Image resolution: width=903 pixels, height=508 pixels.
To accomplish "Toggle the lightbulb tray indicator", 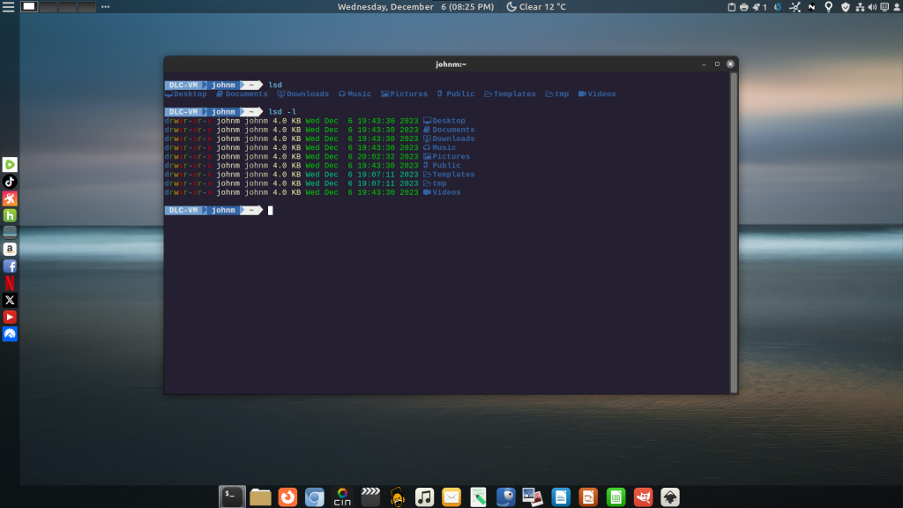I will coord(828,7).
